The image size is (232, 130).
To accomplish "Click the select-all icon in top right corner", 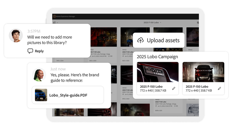I will [198, 22].
